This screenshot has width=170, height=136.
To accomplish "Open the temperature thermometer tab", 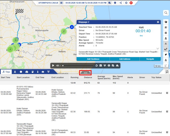I will 38,72.
